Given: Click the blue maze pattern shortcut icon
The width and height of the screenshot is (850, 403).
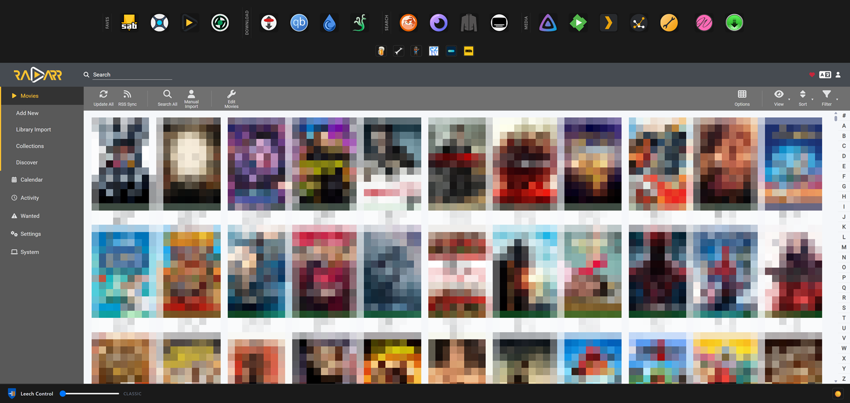Looking at the screenshot, I should click(434, 51).
